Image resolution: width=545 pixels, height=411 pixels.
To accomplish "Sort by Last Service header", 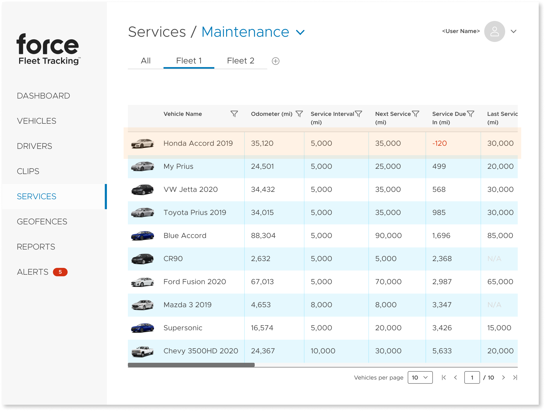I will [x=502, y=118].
